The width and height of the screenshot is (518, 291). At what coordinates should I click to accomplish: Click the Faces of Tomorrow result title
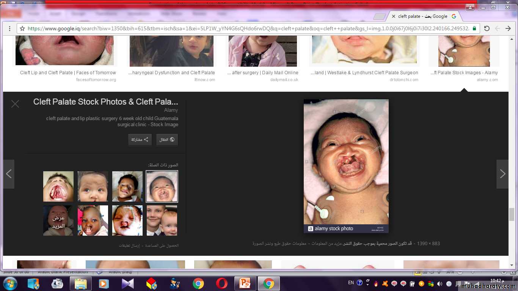(68, 73)
